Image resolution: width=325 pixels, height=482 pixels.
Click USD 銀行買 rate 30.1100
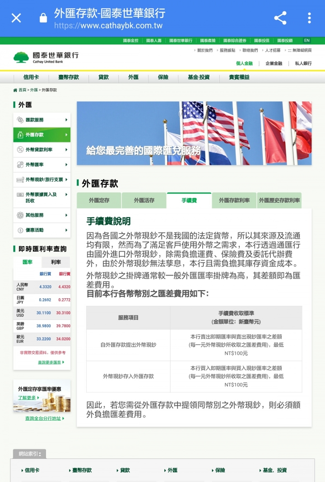click(x=43, y=313)
